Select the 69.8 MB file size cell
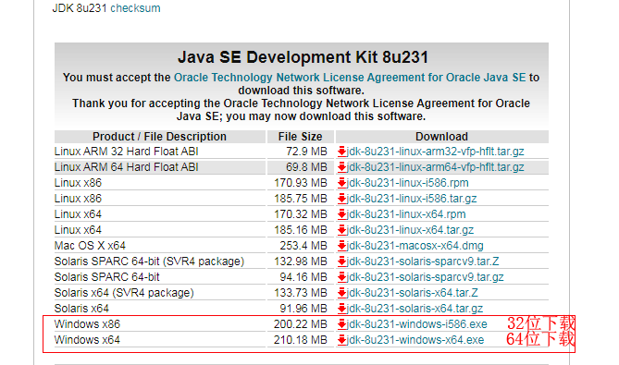Viewport: 619px width, 365px height. 307,167
